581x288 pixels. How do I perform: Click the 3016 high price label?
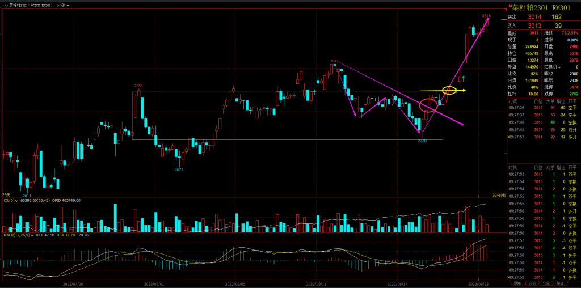click(486, 16)
